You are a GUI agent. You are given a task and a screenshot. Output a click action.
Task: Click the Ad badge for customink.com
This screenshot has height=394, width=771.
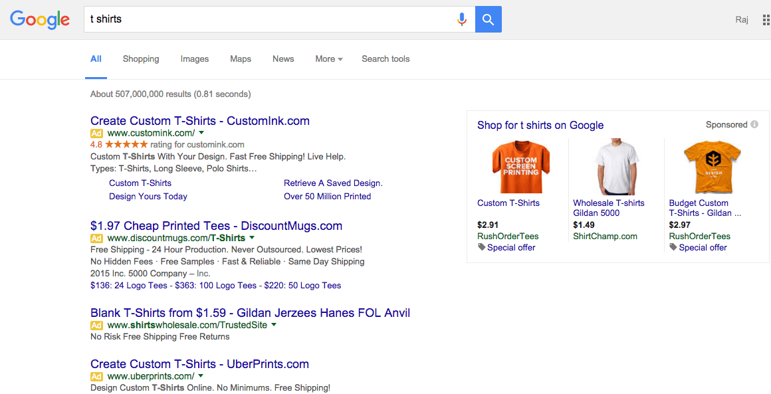click(97, 133)
